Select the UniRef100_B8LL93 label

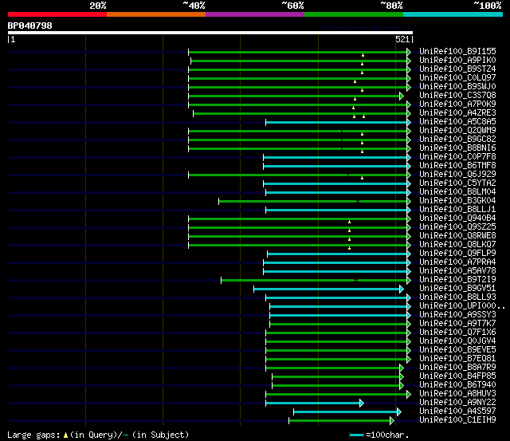click(x=457, y=297)
